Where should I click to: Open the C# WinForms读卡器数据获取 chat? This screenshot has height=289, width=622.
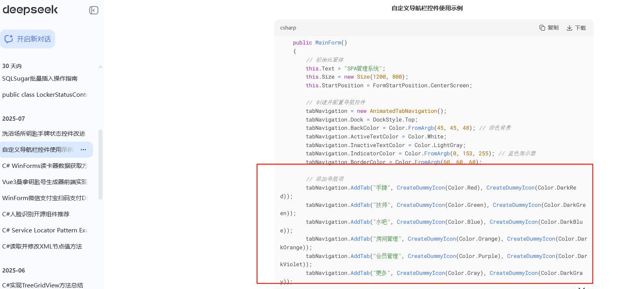coord(45,166)
